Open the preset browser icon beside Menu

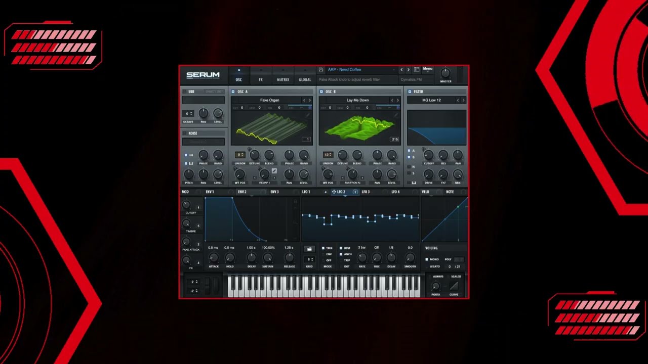(417, 70)
